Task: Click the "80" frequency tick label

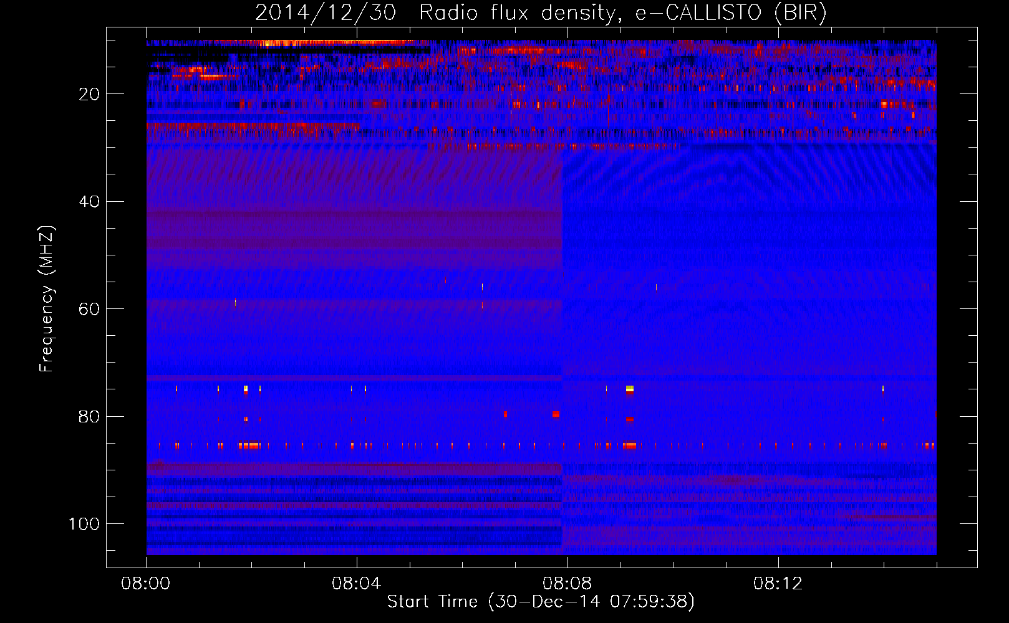Action: pyautogui.click(x=89, y=417)
